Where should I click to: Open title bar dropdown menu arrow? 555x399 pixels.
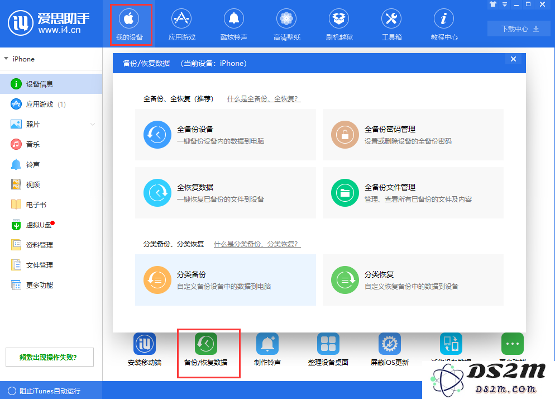(x=505, y=4)
